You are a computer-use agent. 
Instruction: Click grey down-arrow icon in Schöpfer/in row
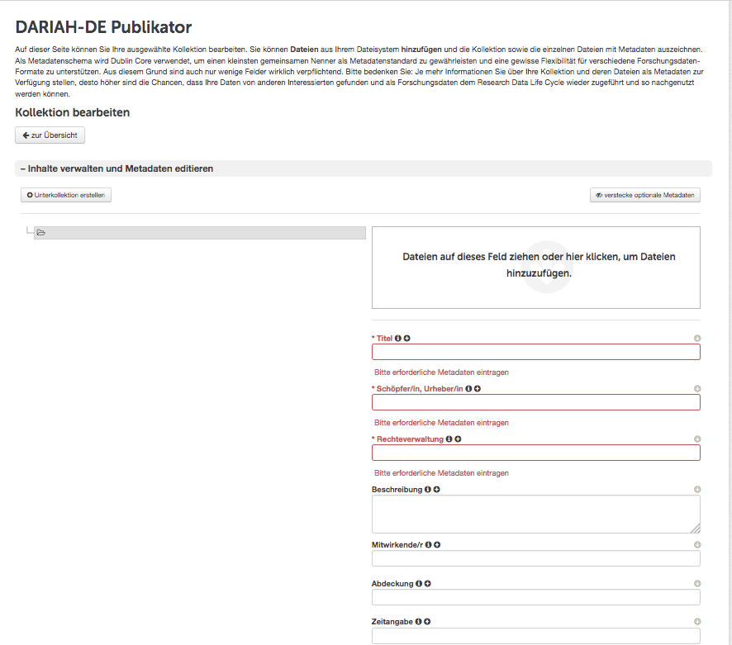click(697, 389)
